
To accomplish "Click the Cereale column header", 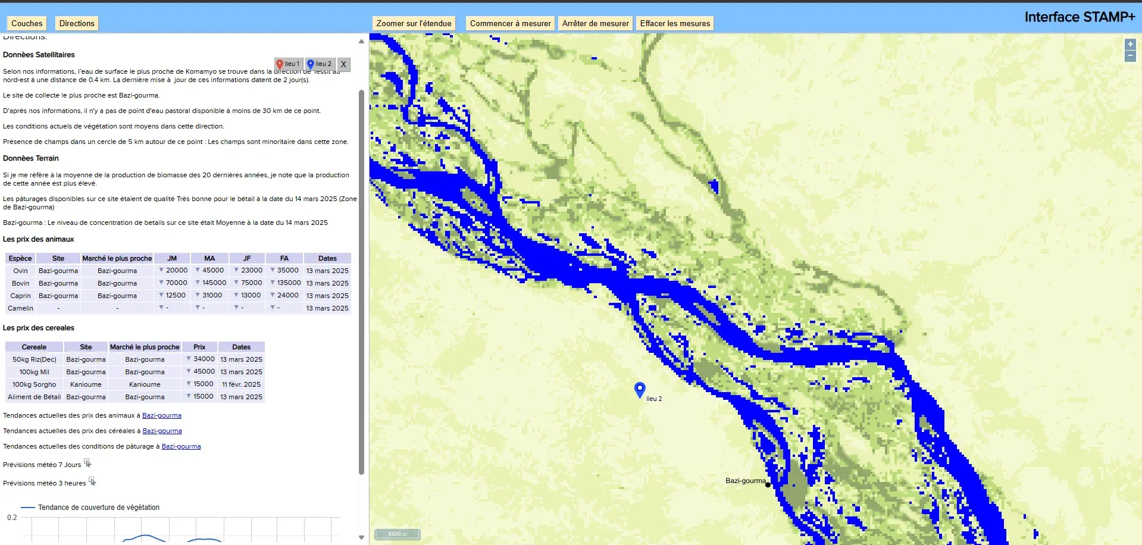I will [x=34, y=347].
